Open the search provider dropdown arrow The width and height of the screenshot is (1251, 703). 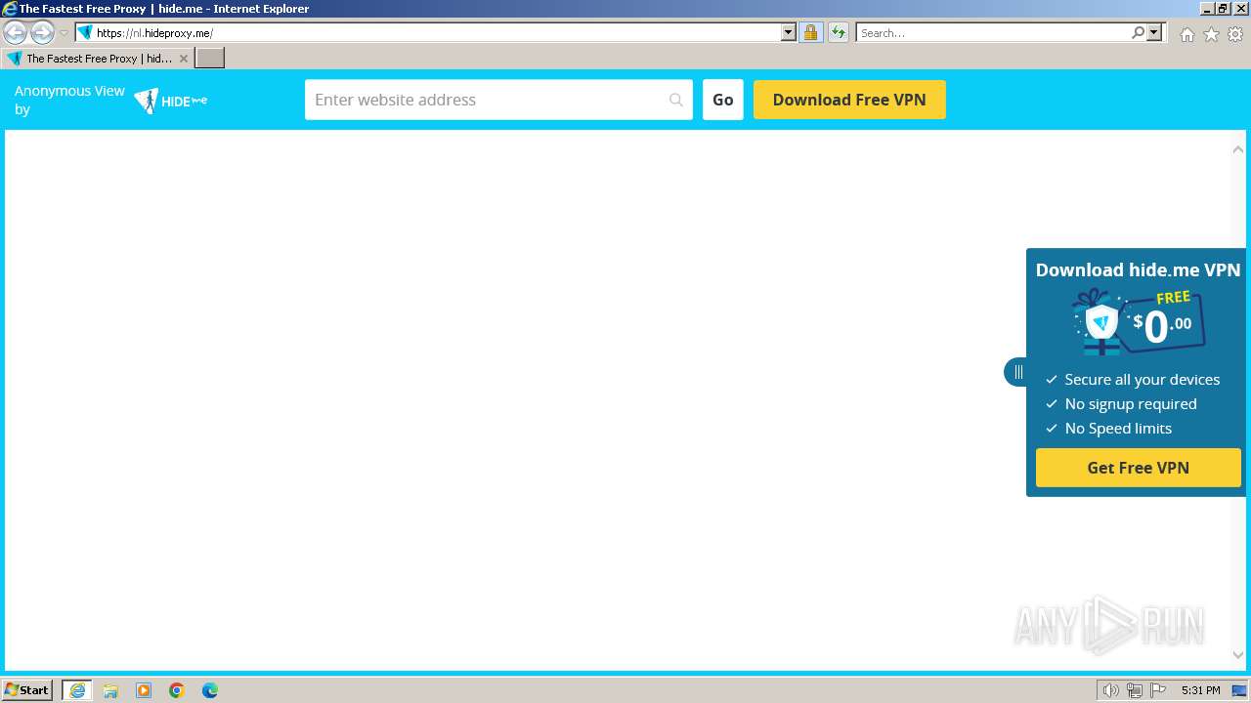(1154, 32)
